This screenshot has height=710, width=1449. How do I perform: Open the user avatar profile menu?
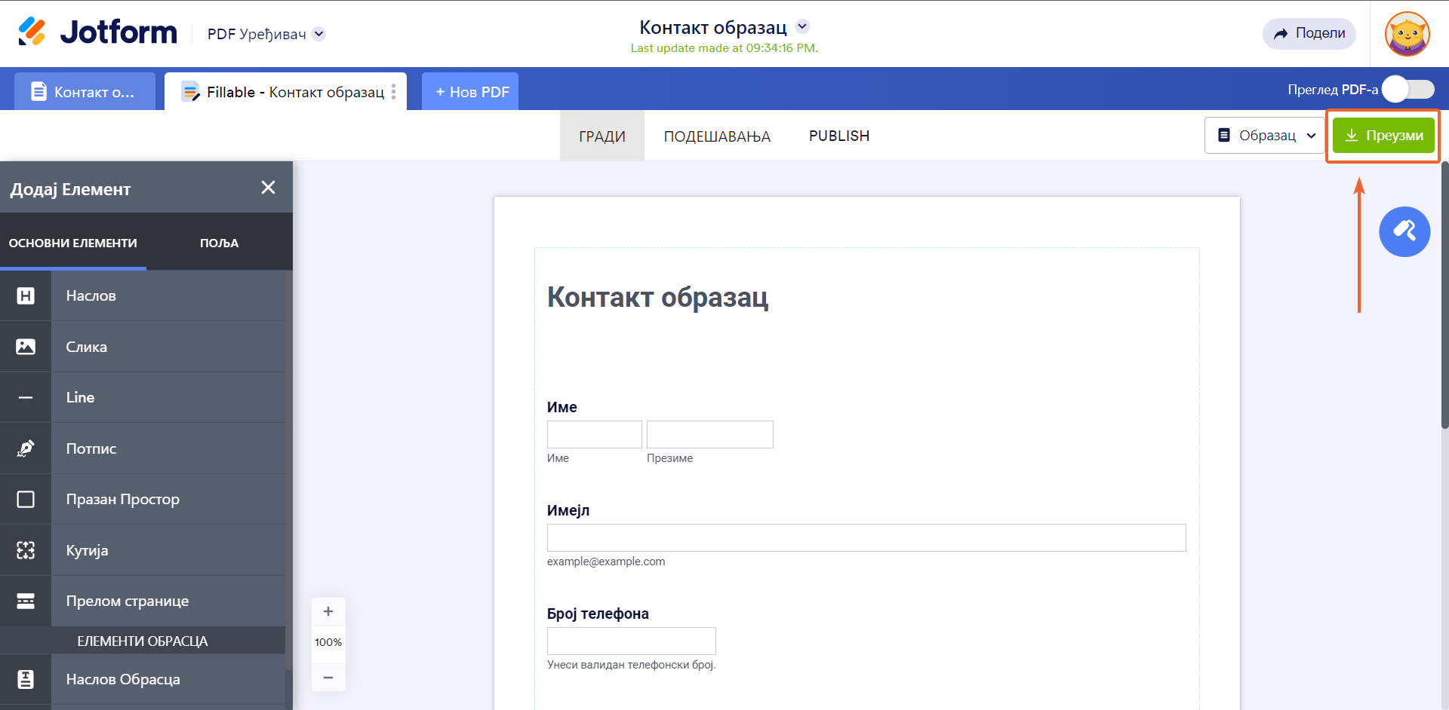[x=1407, y=34]
